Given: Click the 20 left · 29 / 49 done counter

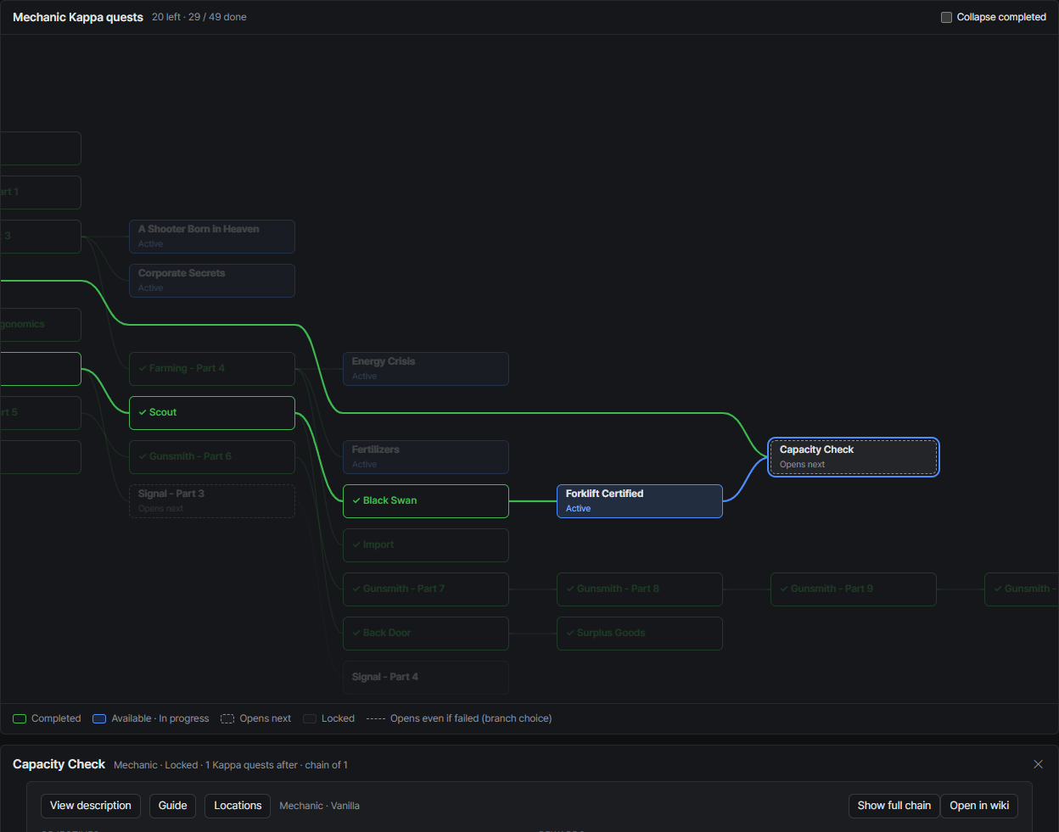Looking at the screenshot, I should click(x=199, y=17).
